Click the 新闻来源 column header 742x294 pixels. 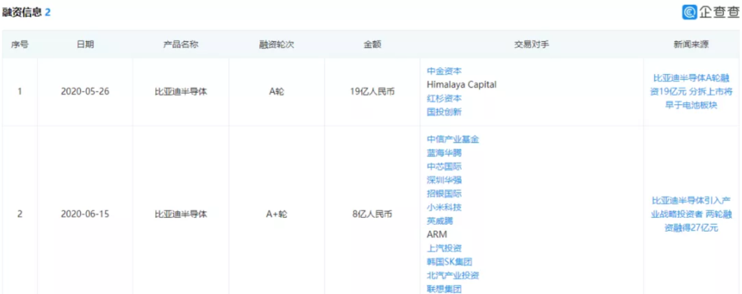point(691,45)
